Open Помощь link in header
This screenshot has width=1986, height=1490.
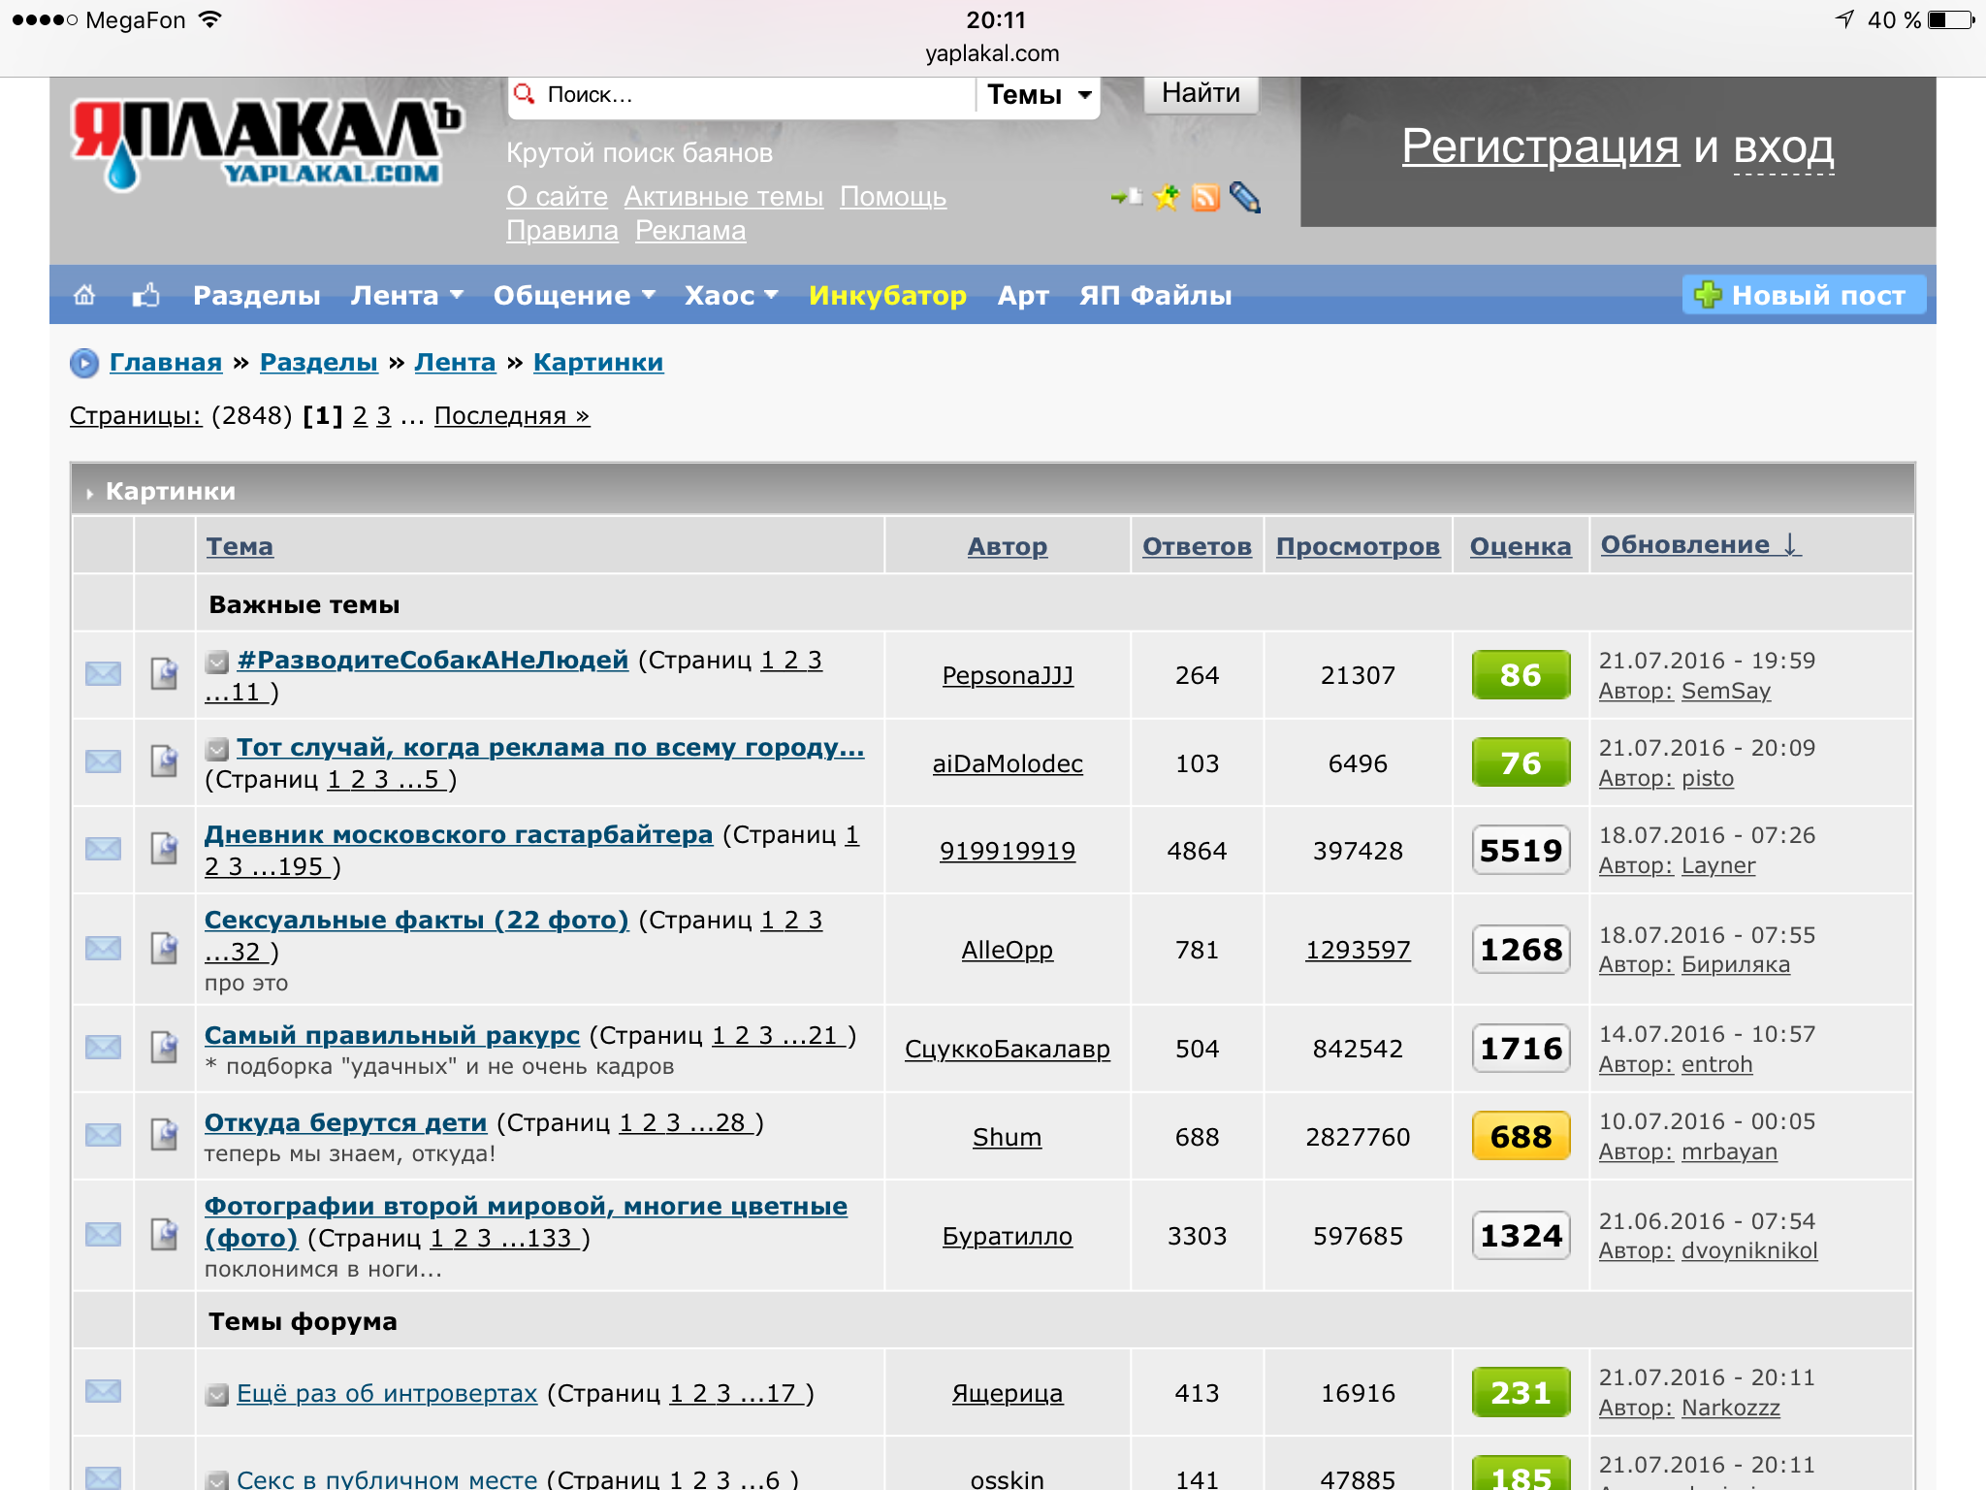tap(893, 196)
